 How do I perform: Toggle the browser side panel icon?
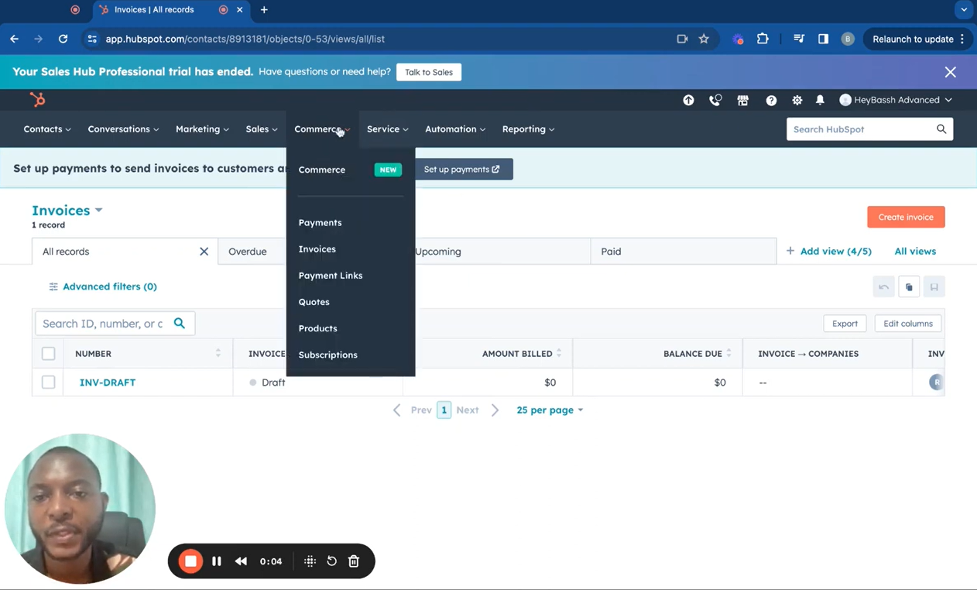click(823, 39)
